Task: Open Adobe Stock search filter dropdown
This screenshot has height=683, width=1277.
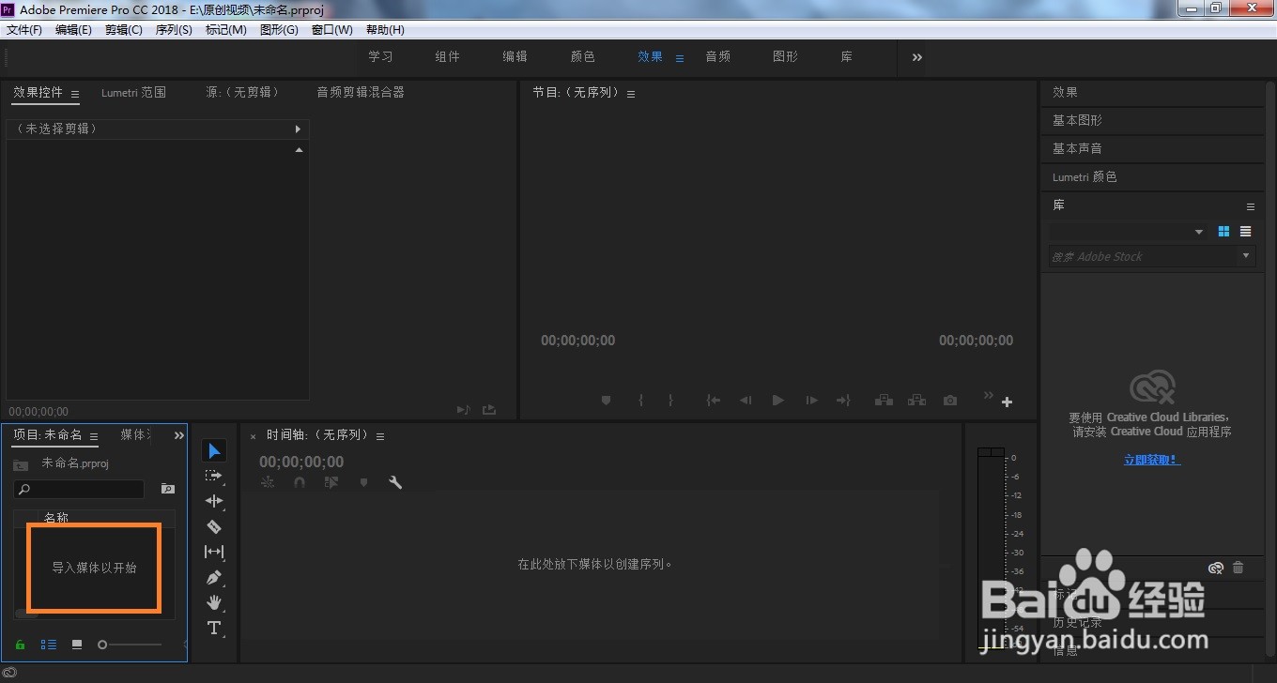Action: click(1246, 255)
